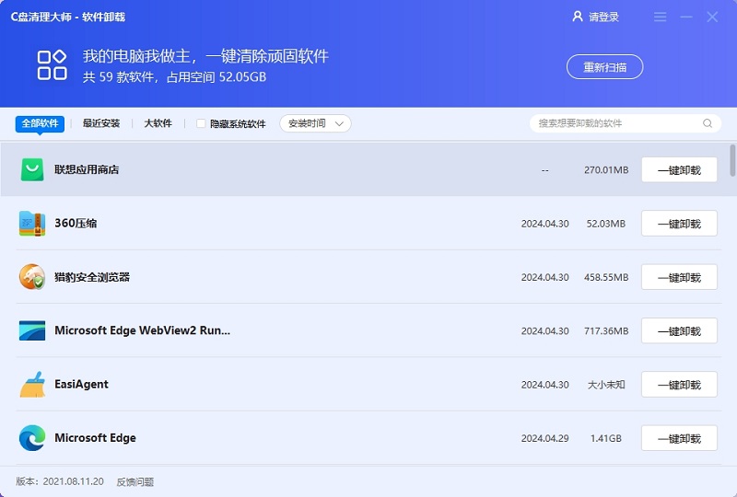Click the user profile icon beside 请登录

[578, 17]
